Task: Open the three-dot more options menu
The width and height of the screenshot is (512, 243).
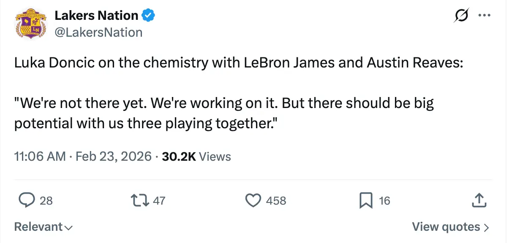Action: [x=484, y=16]
